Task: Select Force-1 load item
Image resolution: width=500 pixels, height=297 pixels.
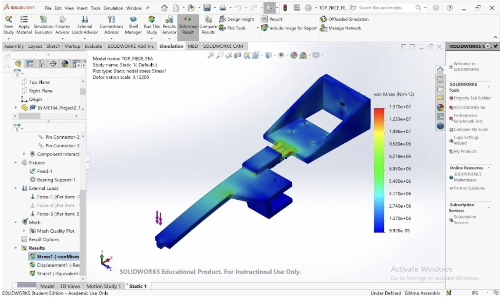Action: tap(55, 197)
